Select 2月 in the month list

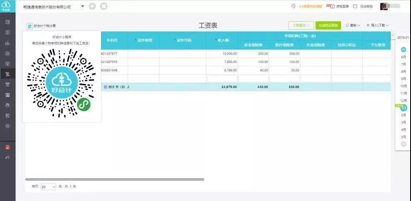[404, 115]
